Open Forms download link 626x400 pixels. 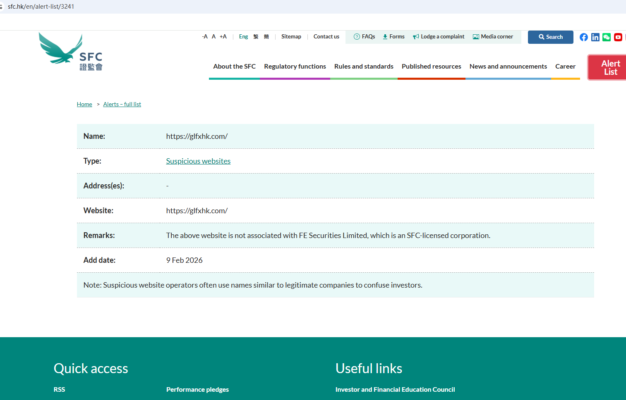pyautogui.click(x=393, y=37)
